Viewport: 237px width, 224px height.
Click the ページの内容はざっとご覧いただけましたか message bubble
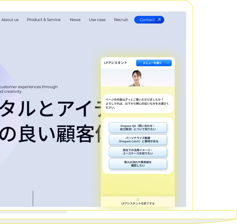pyautogui.click(x=138, y=103)
